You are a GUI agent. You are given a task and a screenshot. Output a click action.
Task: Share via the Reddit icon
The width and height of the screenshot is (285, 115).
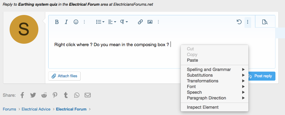(x=44, y=95)
